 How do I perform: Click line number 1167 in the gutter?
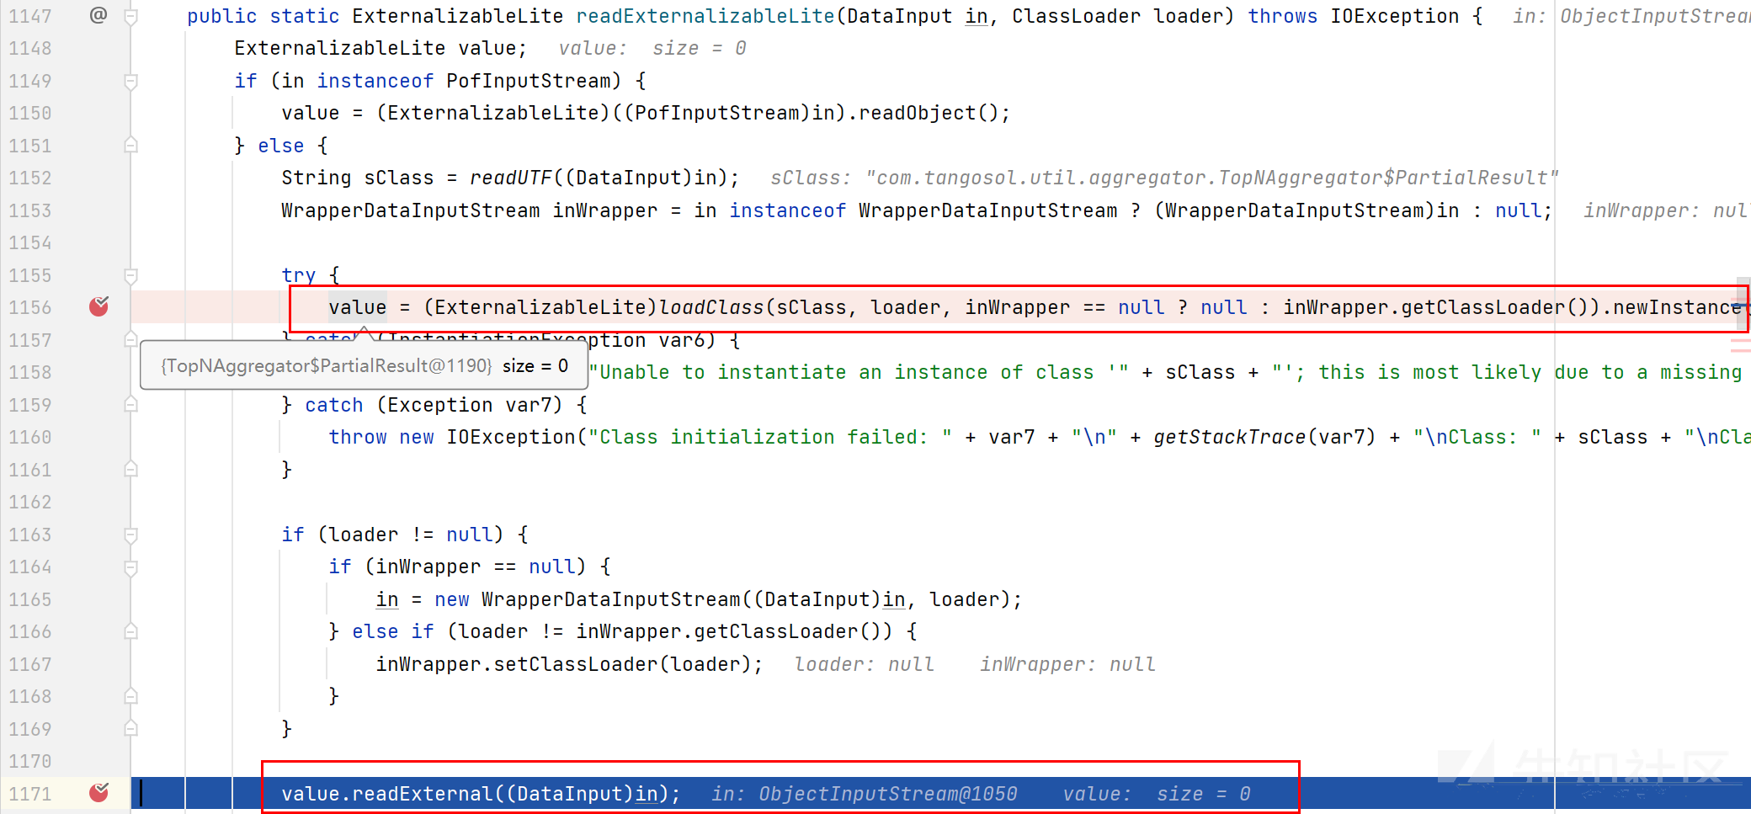pos(30,664)
